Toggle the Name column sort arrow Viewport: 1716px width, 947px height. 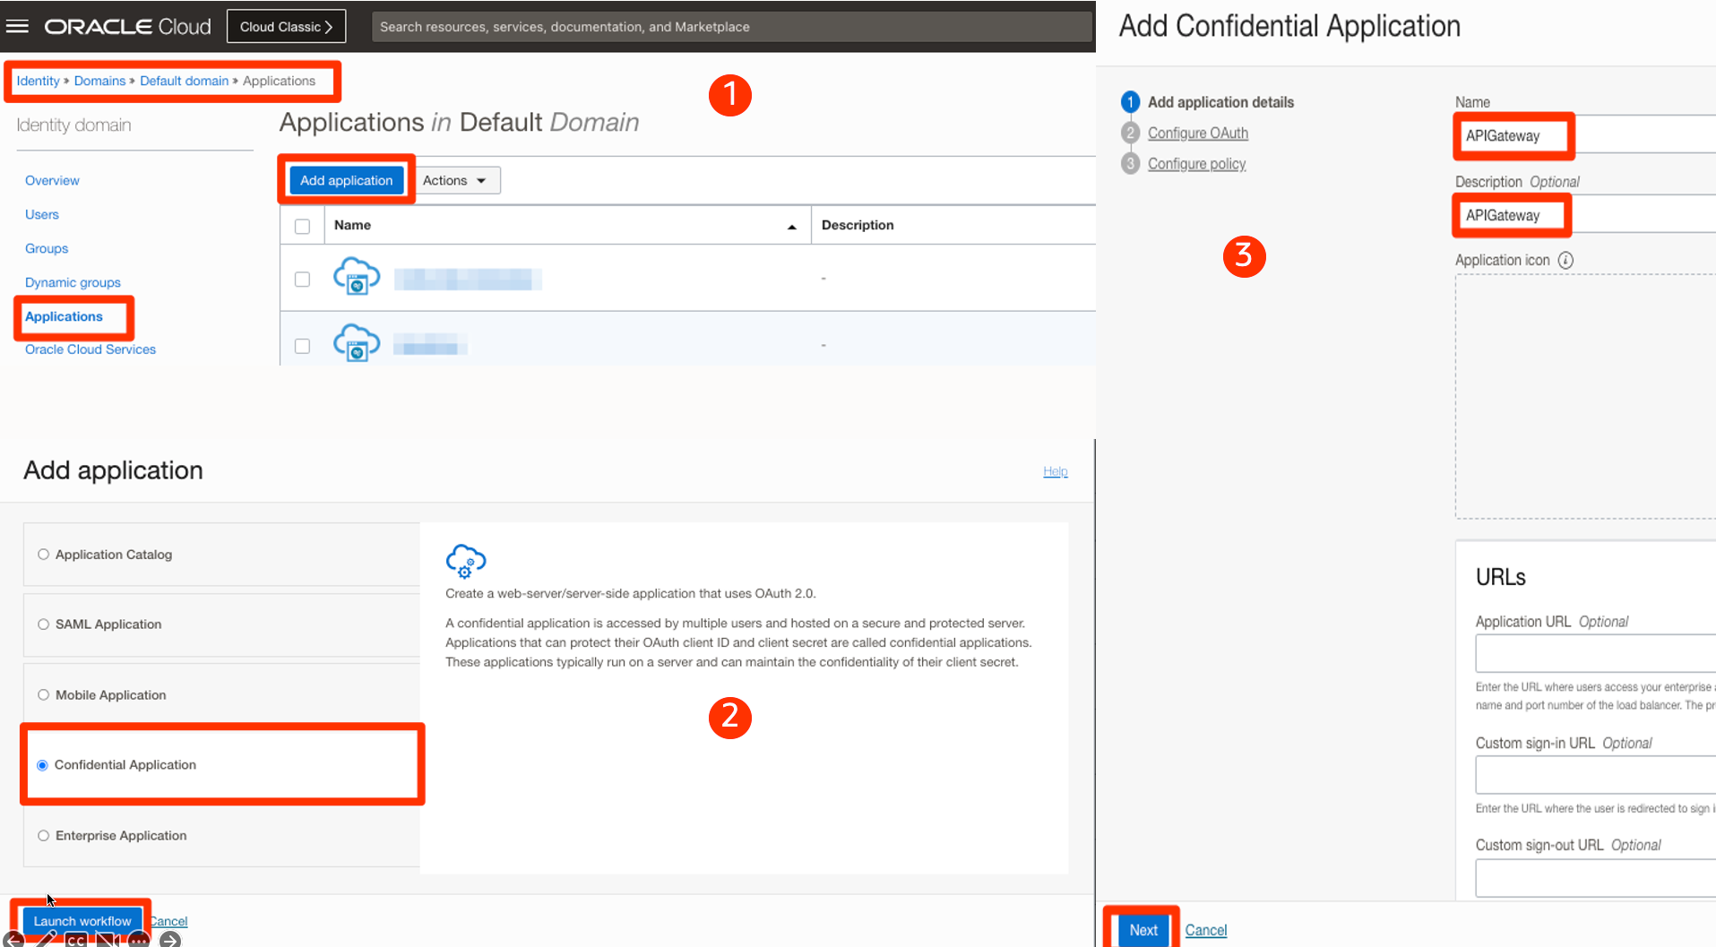tap(791, 226)
